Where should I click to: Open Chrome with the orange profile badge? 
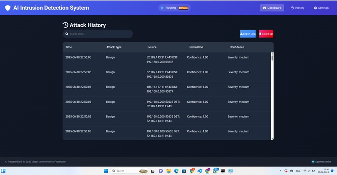192,171
